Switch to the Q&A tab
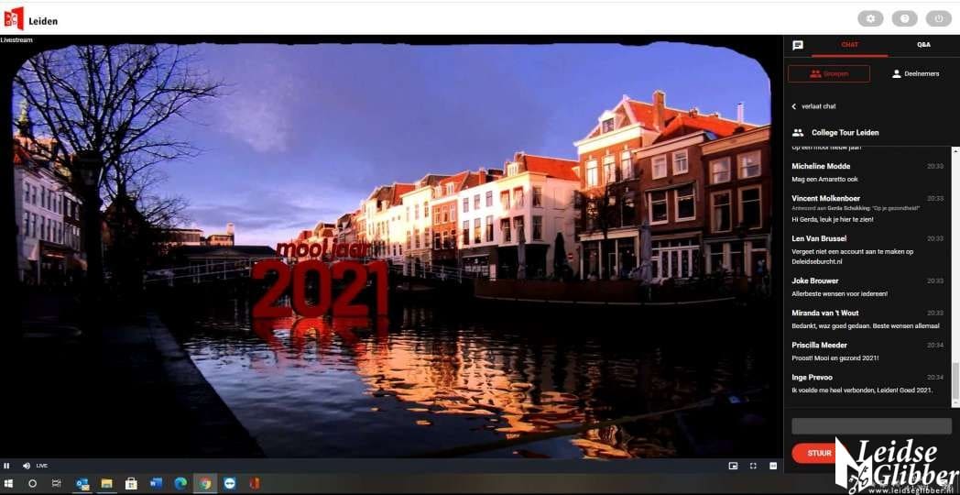The height and width of the screenshot is (495, 960). [x=923, y=45]
